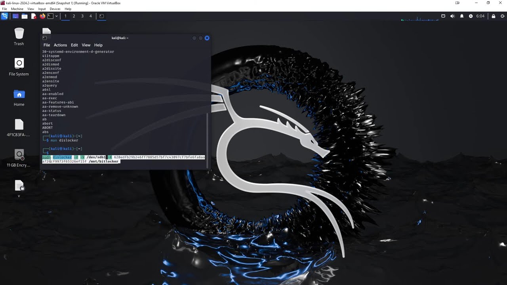The image size is (507, 285).
Task: Minimize the terminal window
Action: [x=194, y=38]
